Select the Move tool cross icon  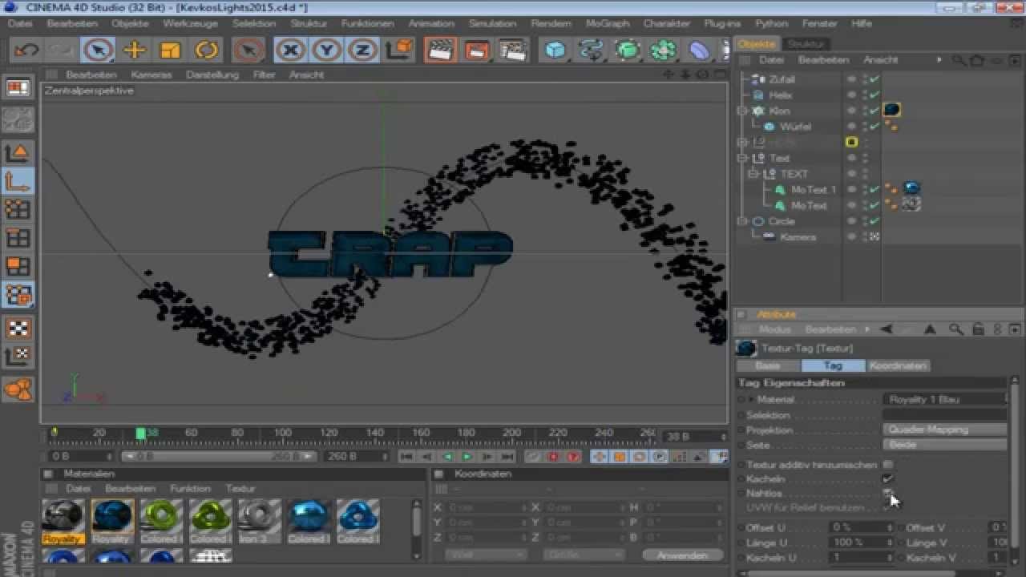(x=135, y=50)
